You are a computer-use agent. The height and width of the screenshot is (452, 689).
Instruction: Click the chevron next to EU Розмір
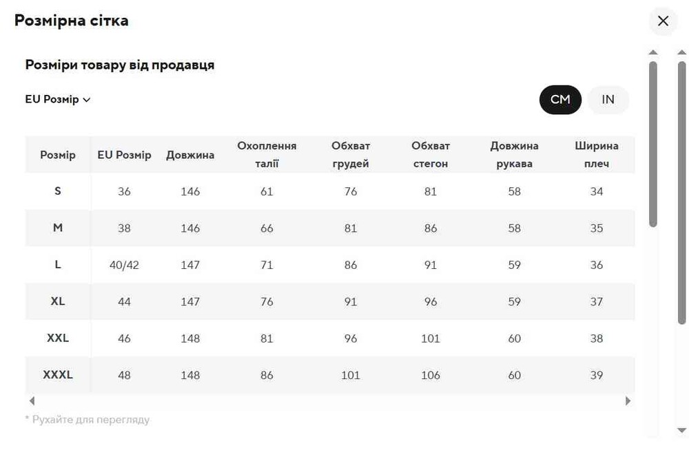coord(87,100)
